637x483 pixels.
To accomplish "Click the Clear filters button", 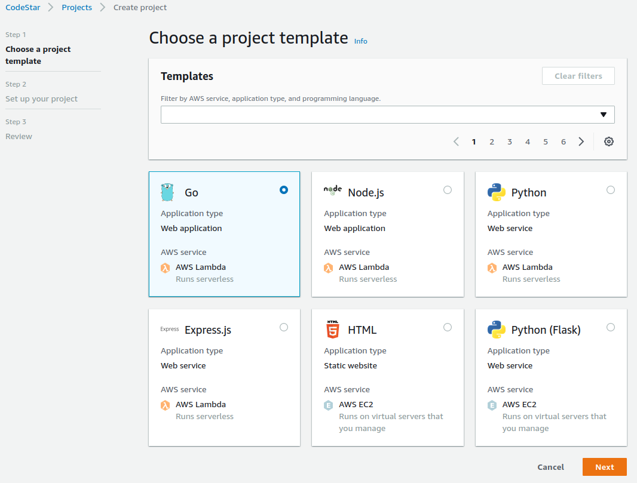I will 578,76.
